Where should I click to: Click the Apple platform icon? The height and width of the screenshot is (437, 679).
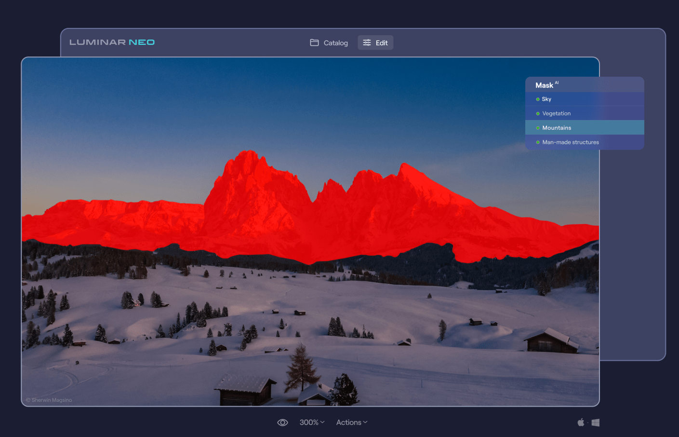click(581, 423)
